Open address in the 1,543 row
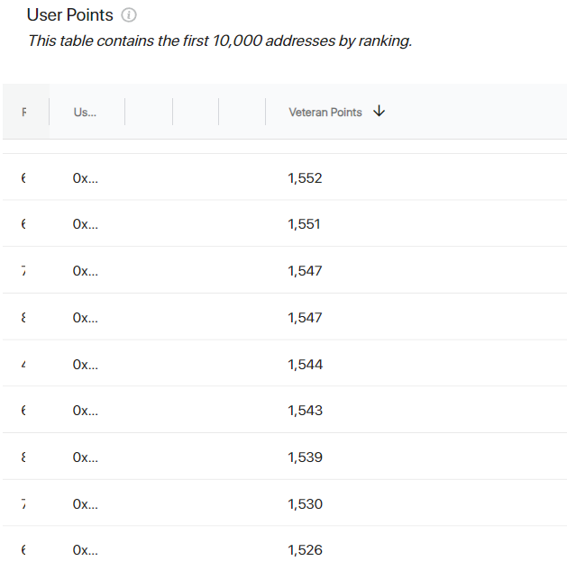This screenshot has height=570, width=567. pos(85,411)
